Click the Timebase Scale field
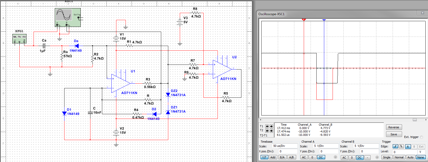The width and height of the screenshot is (428, 162). click(x=285, y=146)
